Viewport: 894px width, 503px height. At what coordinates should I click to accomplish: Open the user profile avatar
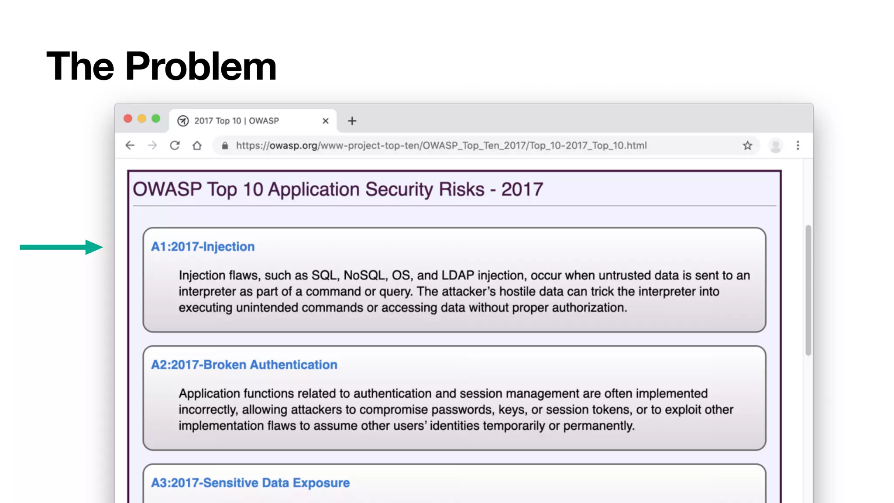(x=775, y=145)
